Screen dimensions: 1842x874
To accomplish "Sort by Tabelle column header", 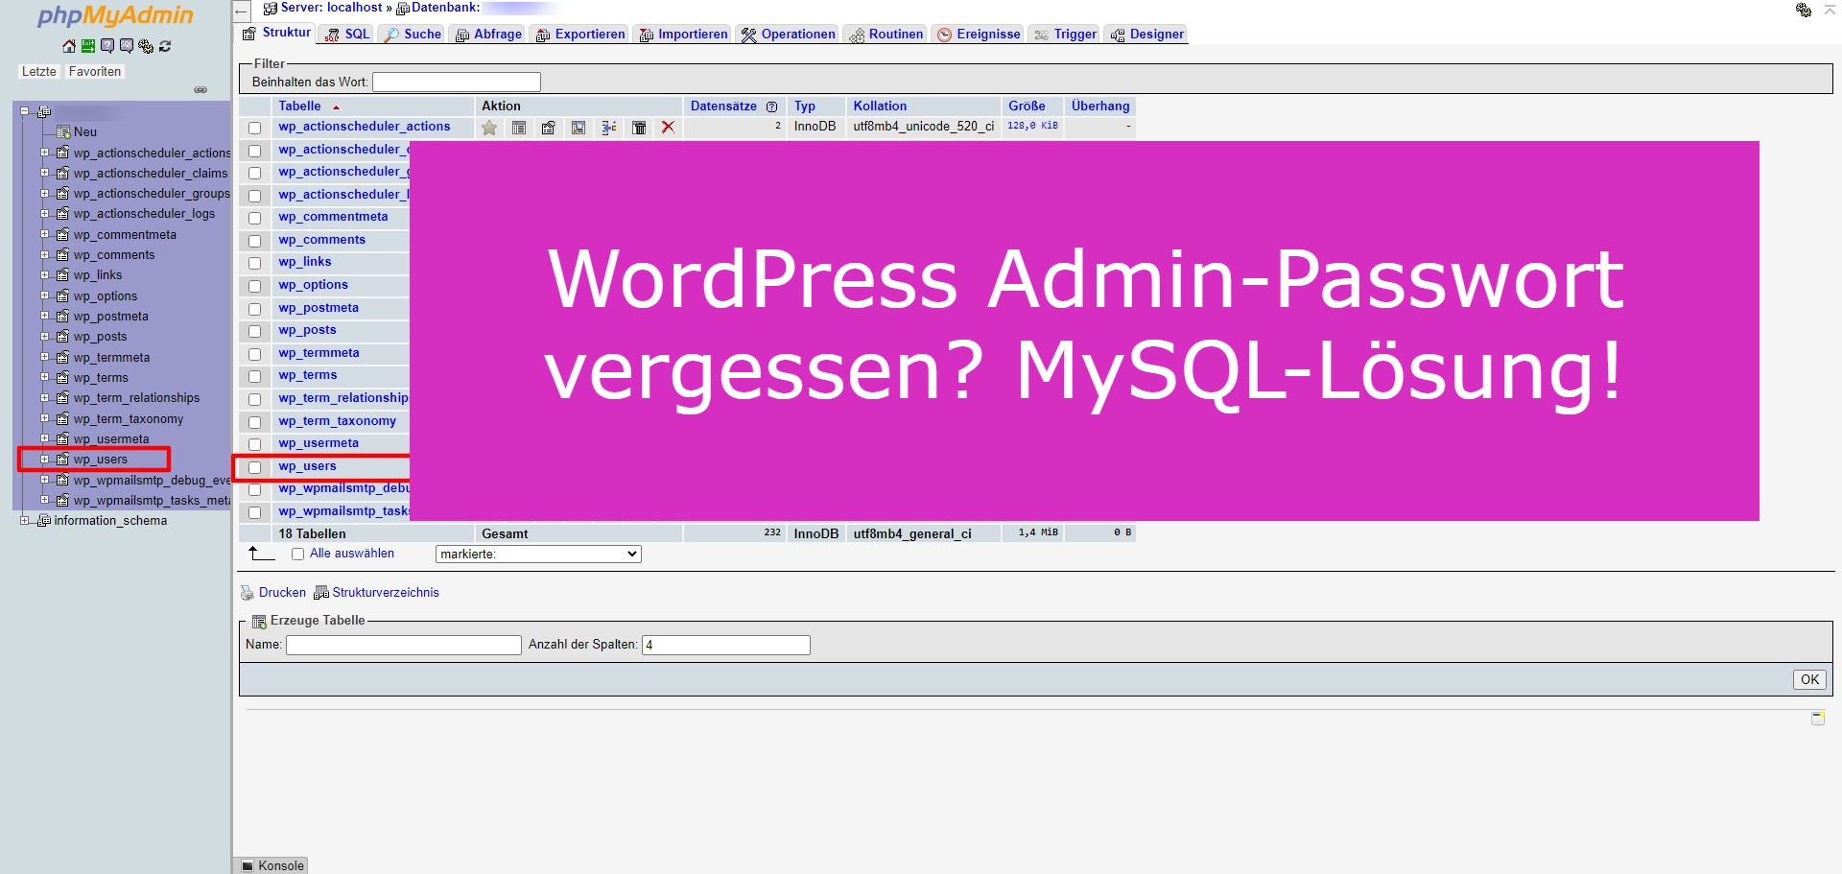I will [300, 106].
